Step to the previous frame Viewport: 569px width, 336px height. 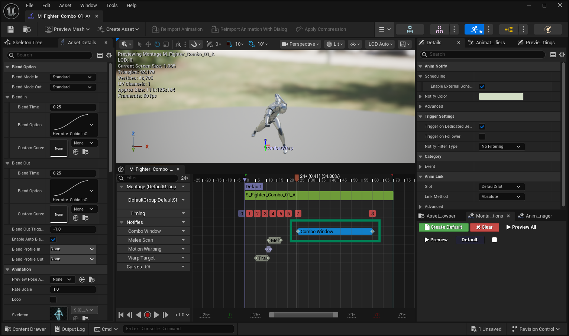[x=130, y=315]
